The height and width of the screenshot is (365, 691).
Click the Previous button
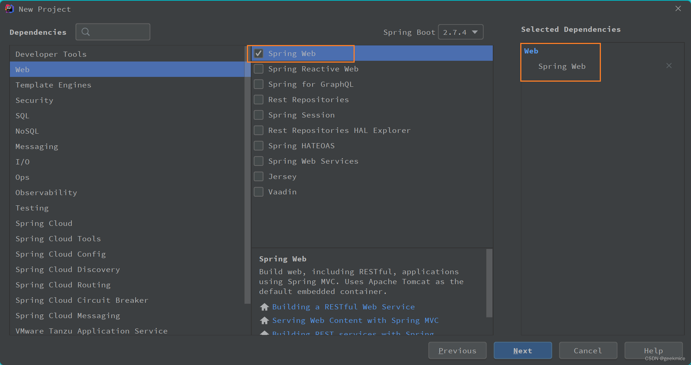tap(457, 351)
